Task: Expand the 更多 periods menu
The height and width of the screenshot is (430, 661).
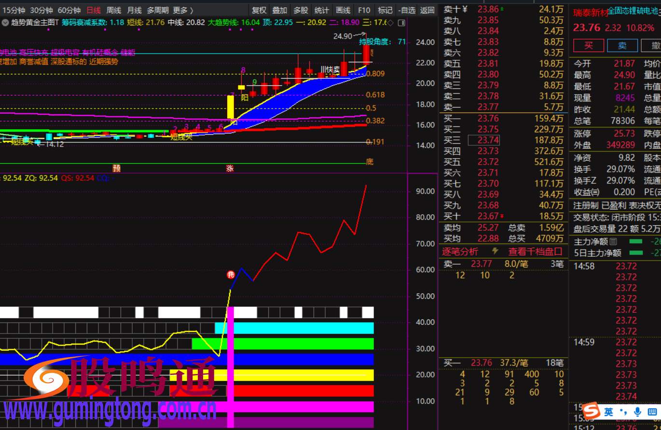Action: [x=183, y=10]
